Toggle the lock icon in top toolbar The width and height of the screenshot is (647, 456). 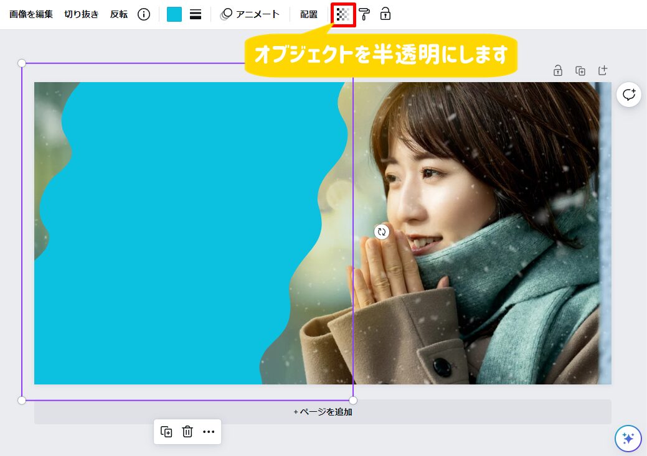(x=385, y=14)
